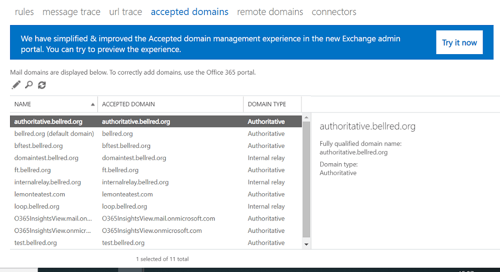Click the DOMAIN TYPE column header

click(x=272, y=104)
